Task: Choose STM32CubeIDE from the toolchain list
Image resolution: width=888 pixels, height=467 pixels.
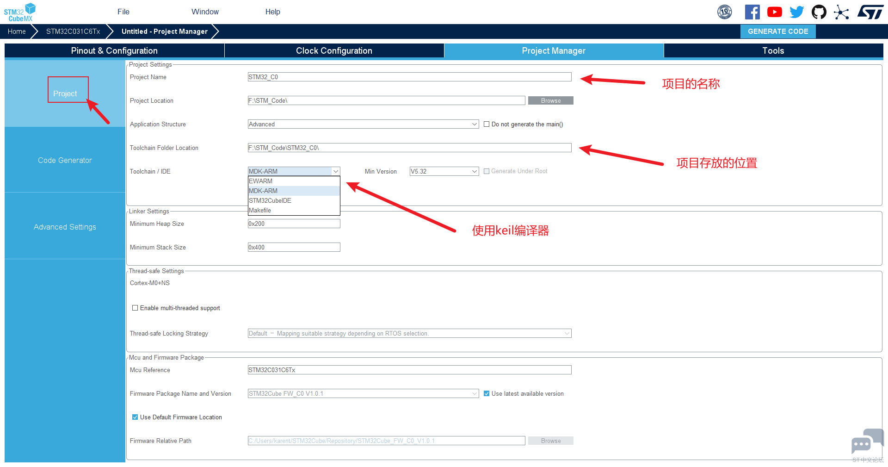Action: [x=294, y=200]
